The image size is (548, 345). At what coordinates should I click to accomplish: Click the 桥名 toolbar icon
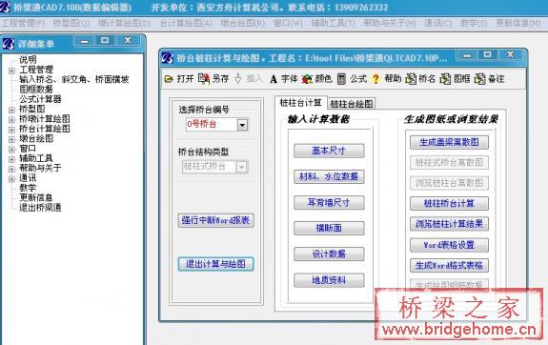point(411,79)
